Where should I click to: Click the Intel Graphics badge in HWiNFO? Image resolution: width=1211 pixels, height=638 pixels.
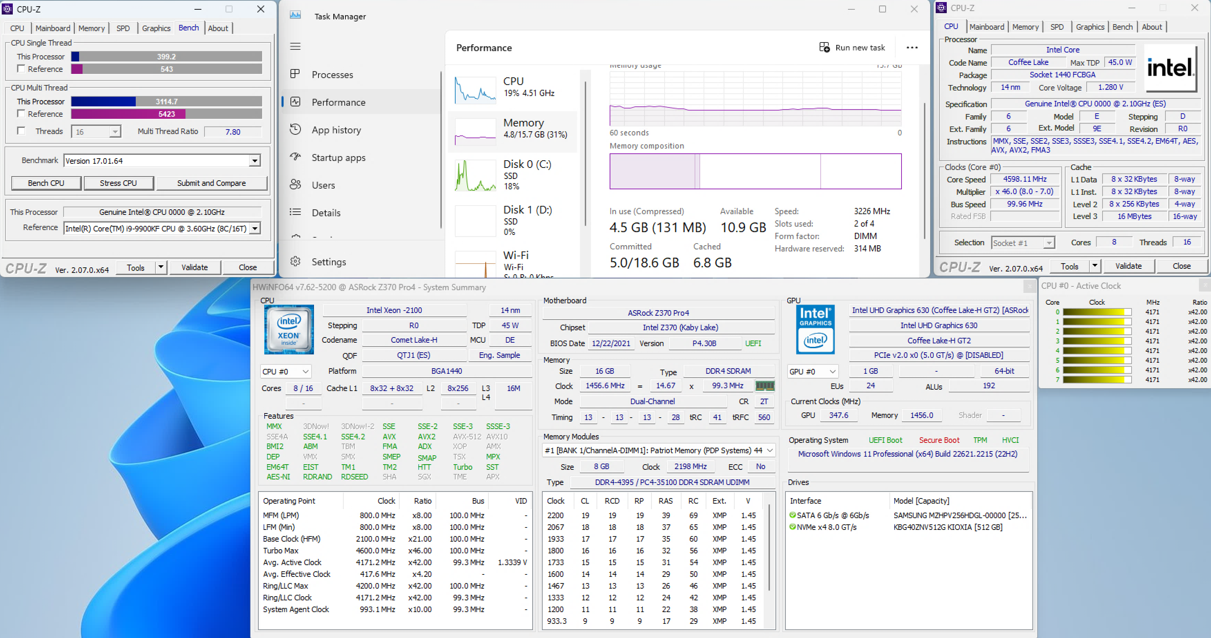click(x=815, y=329)
